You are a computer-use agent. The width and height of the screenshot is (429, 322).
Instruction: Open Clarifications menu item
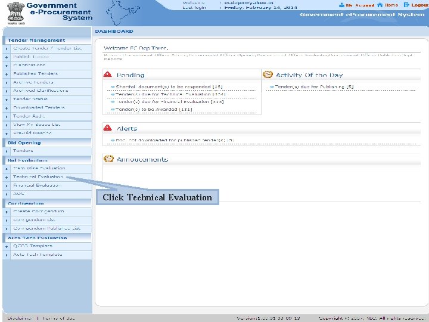tap(29, 65)
